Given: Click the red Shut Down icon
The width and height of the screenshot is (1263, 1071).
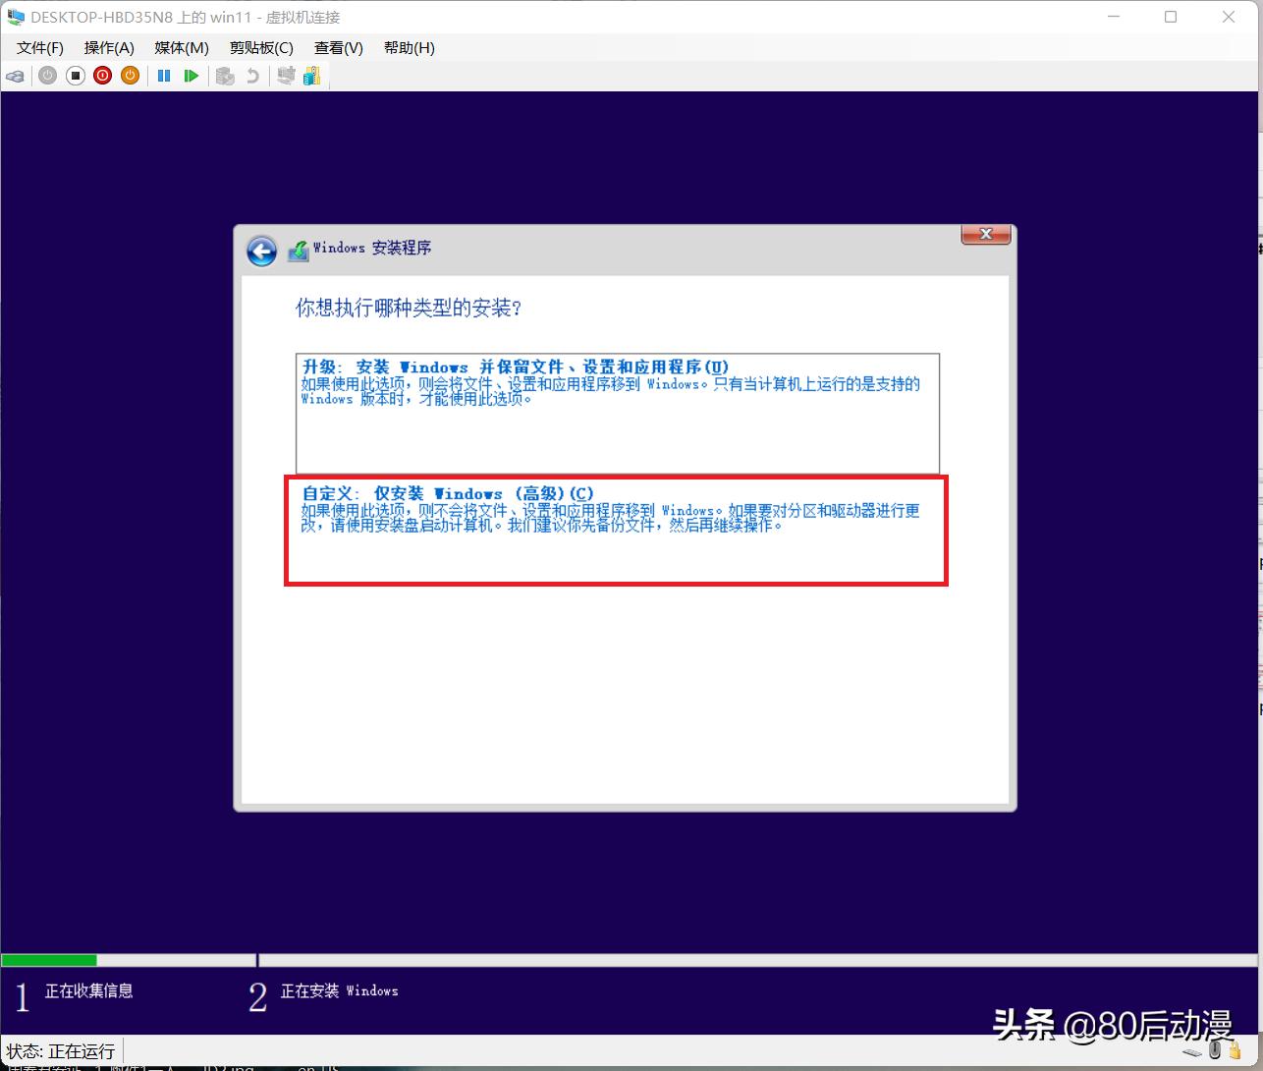Looking at the screenshot, I should (x=102, y=76).
